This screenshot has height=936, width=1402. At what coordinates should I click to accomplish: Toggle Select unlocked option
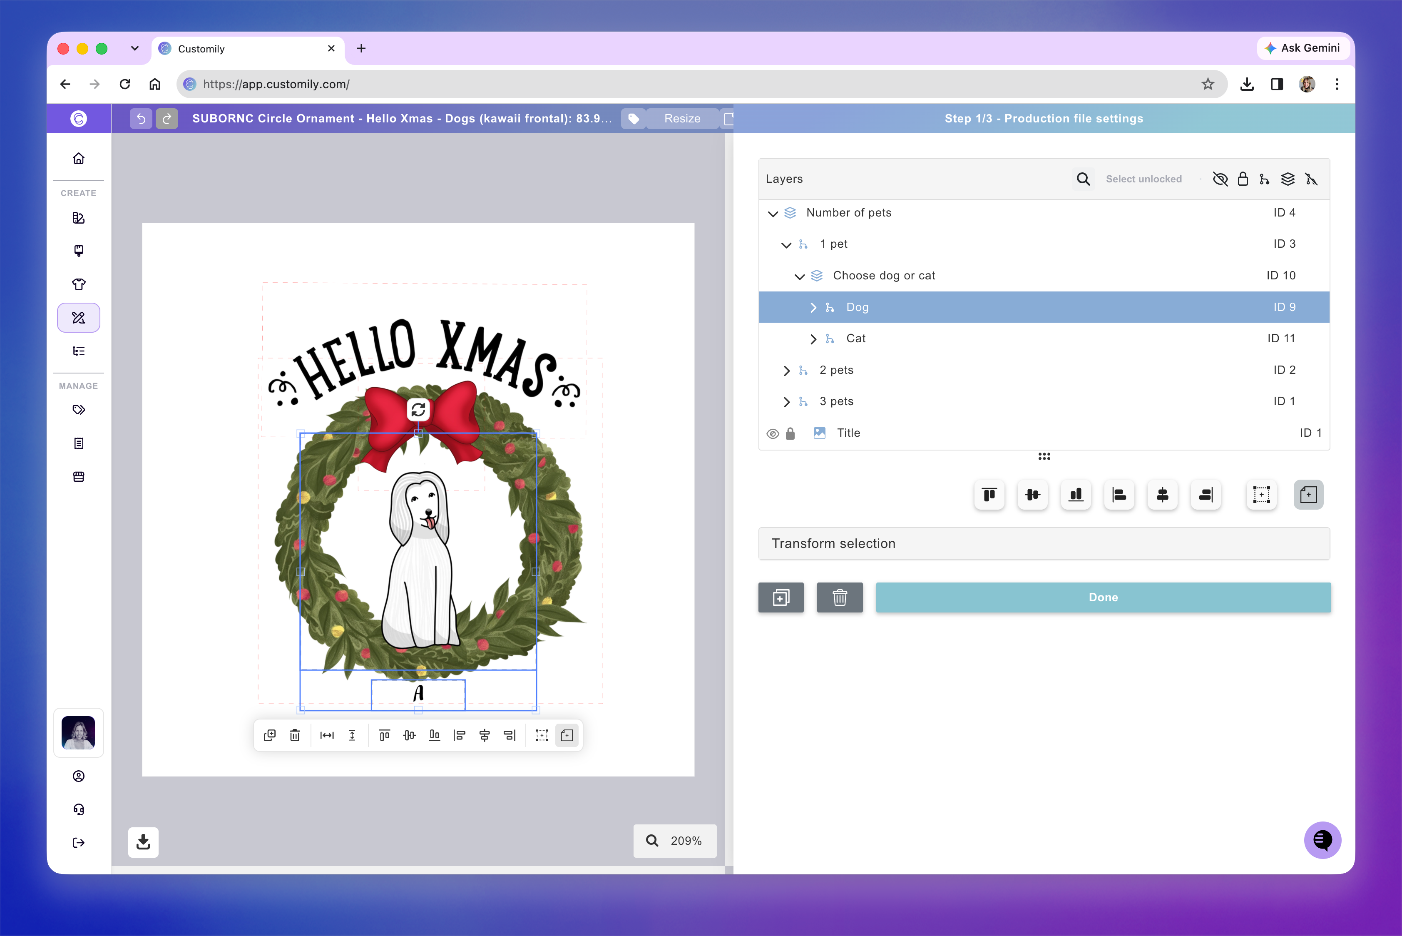pyautogui.click(x=1143, y=179)
